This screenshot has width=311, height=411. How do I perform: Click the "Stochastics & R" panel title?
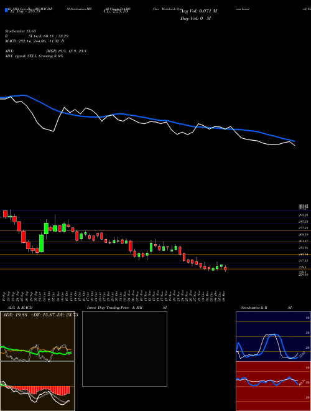[x=254, y=308]
